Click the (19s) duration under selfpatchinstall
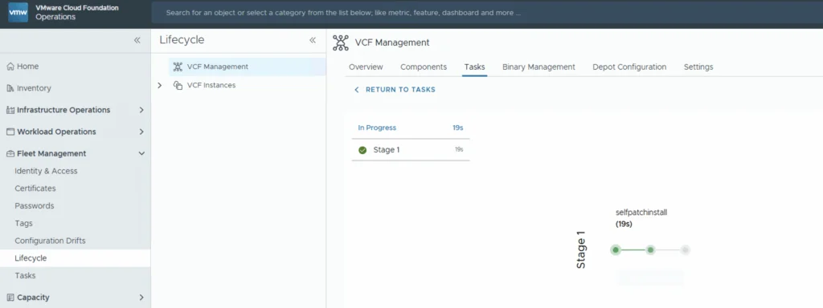 click(624, 225)
